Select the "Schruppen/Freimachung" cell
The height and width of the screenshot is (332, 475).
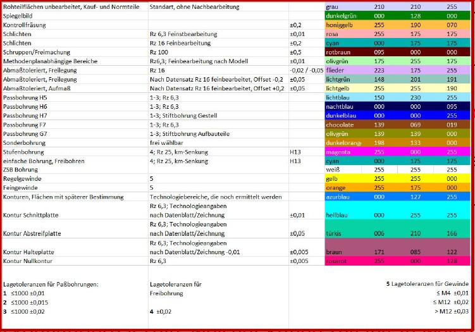(x=75, y=52)
